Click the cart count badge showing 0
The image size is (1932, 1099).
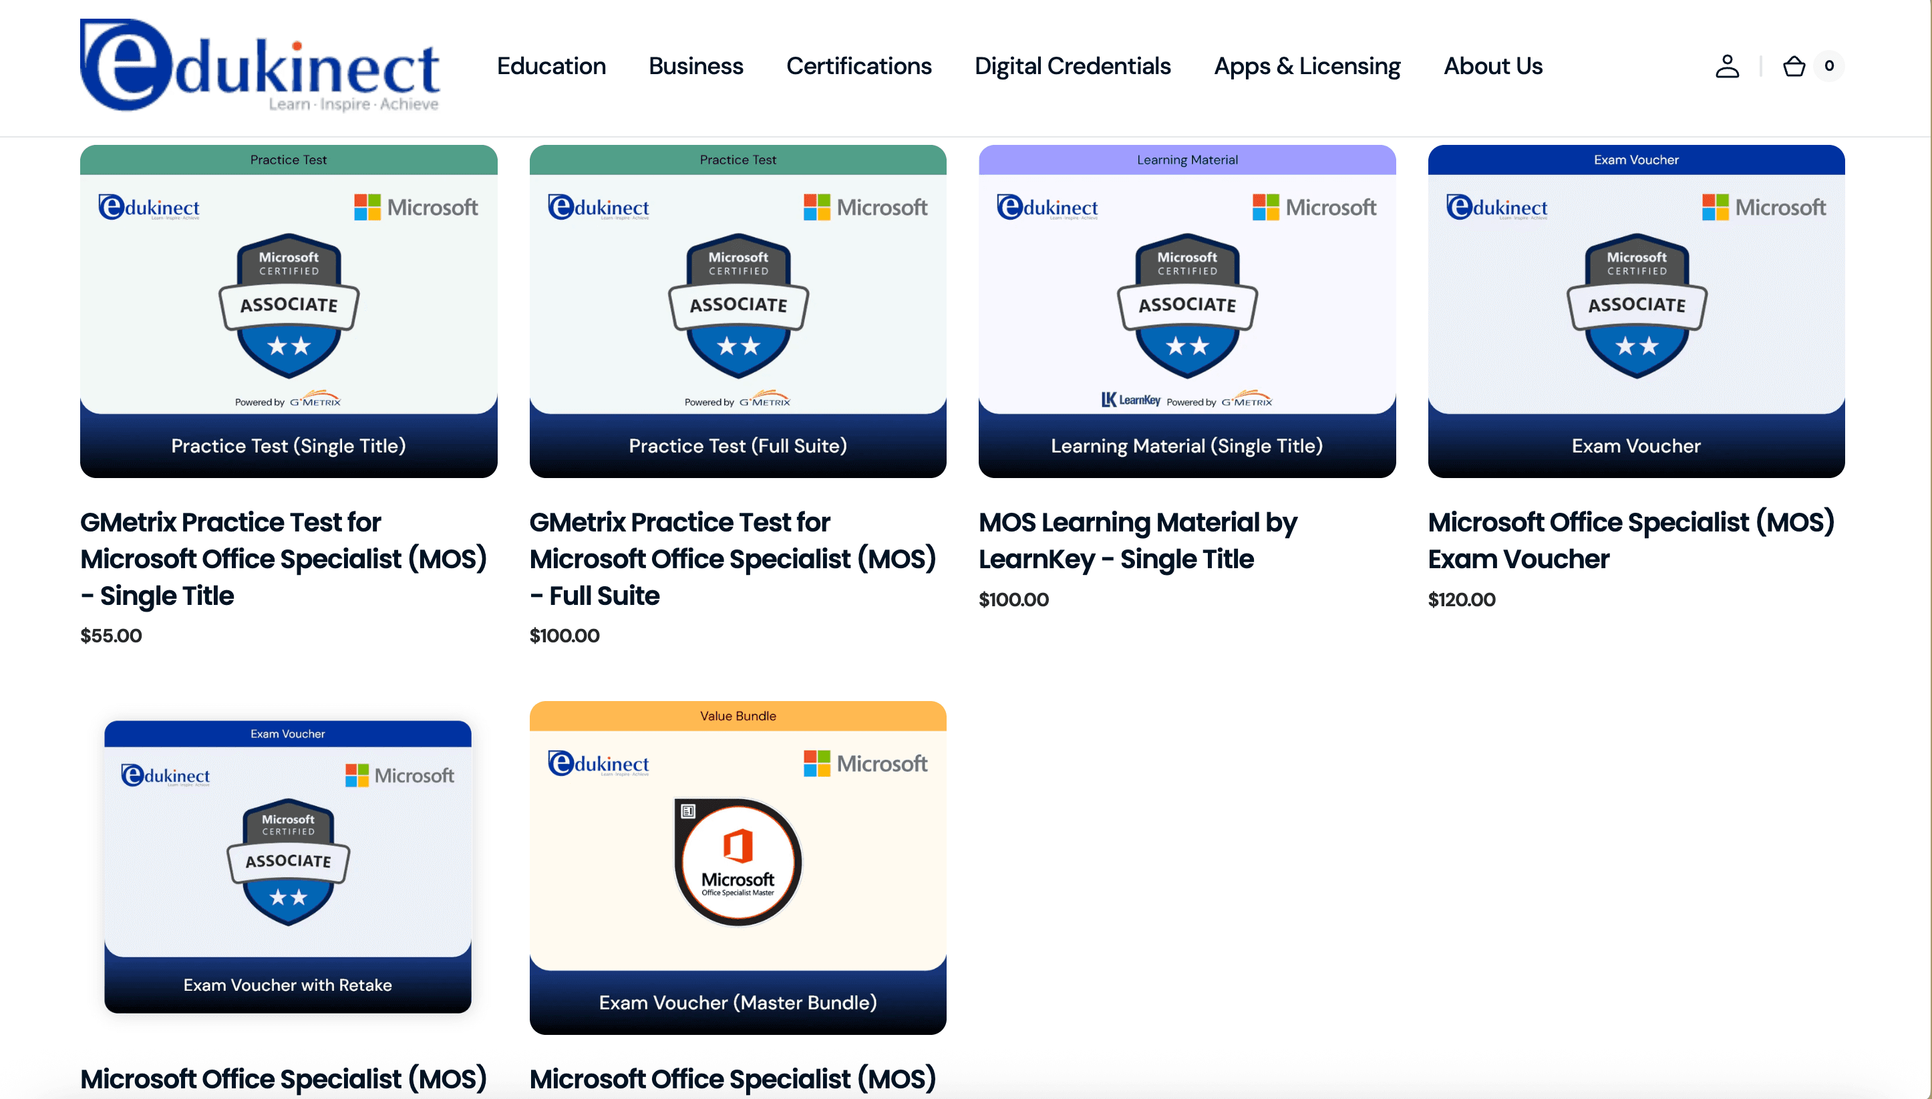pyautogui.click(x=1828, y=65)
